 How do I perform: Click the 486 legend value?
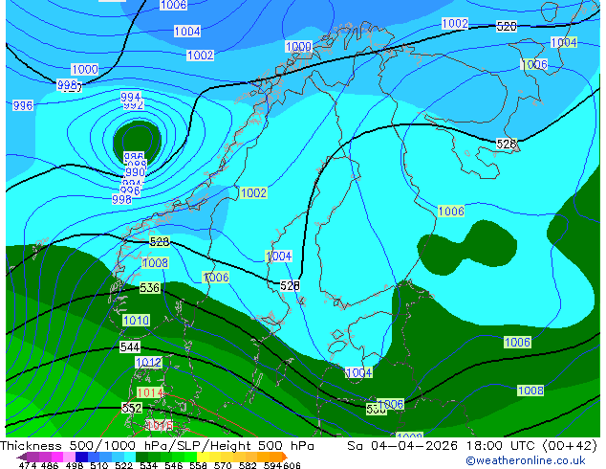(50, 465)
